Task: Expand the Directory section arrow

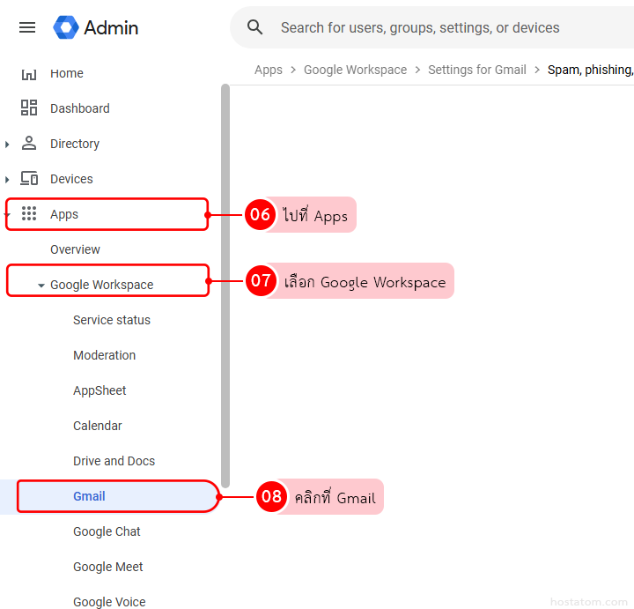Action: click(8, 144)
